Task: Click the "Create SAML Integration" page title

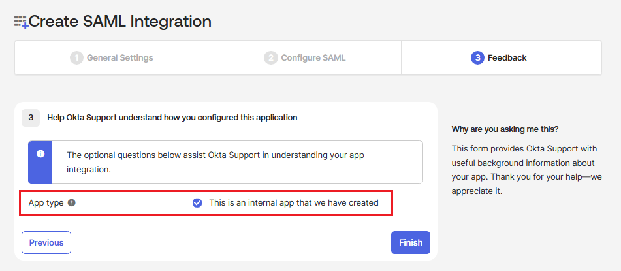Action: click(120, 22)
